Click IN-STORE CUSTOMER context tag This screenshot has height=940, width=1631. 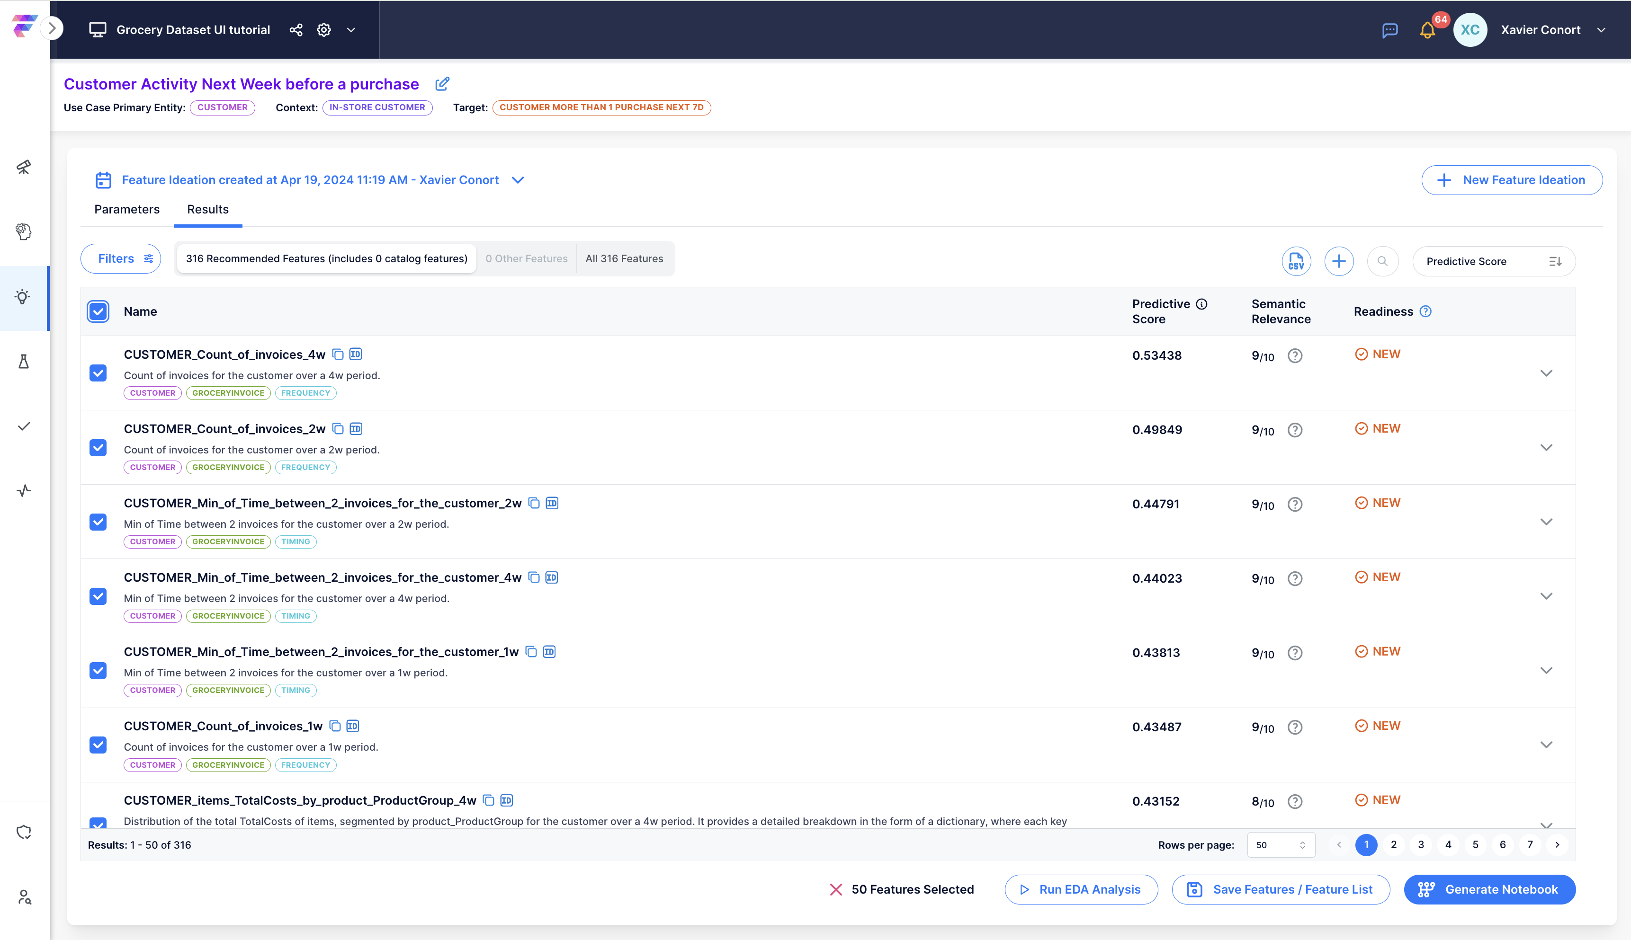click(377, 108)
